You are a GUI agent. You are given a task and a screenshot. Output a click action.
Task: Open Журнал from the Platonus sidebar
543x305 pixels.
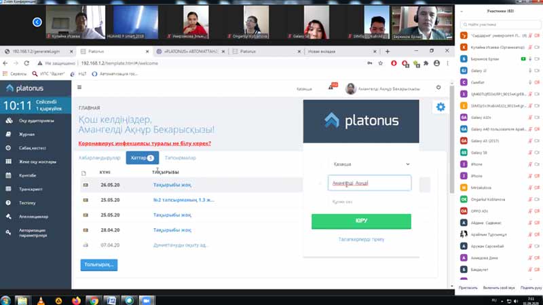(x=27, y=134)
